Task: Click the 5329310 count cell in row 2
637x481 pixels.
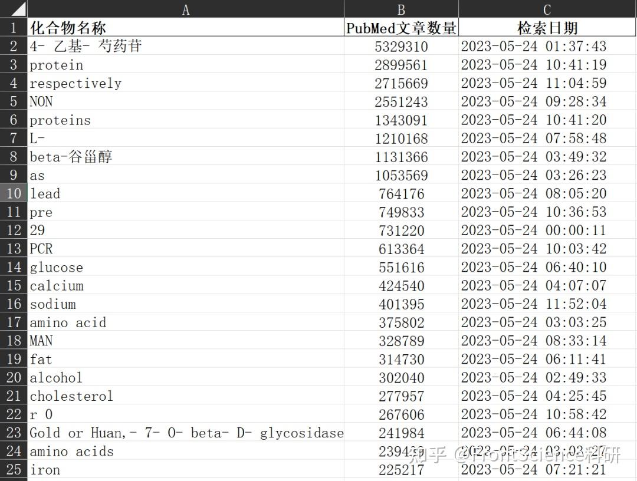Action: pos(400,46)
